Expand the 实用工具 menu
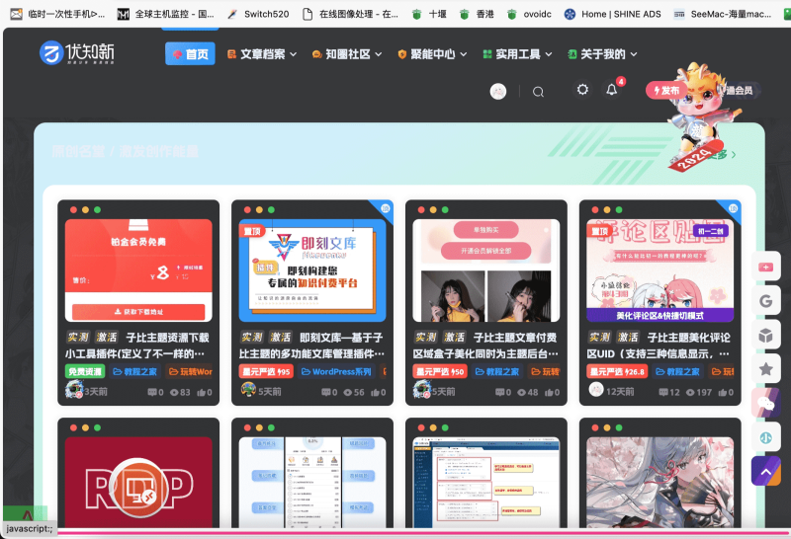The width and height of the screenshot is (791, 539). click(x=517, y=54)
